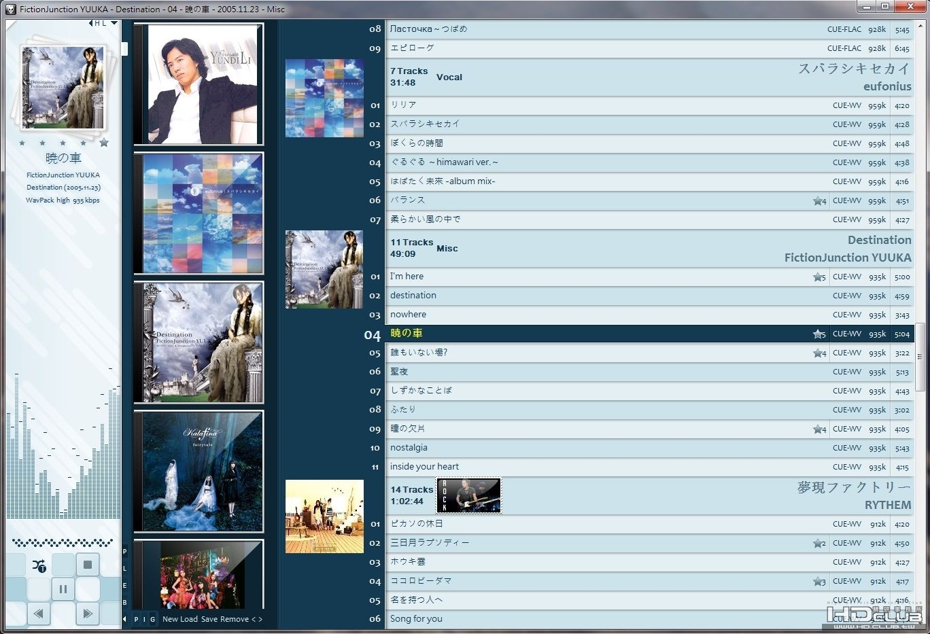Switch to the P side tab
Viewport: 930px width, 634px height.
(x=124, y=552)
